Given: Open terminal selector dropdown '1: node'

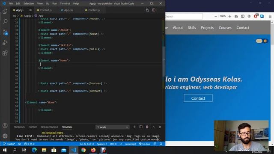Looking at the screenshot, I should click(112, 127).
